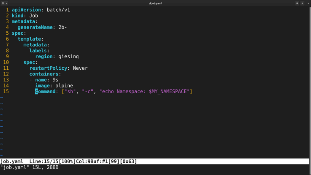The width and height of the screenshot is (311, 175).
Task: Click the 'containers' key
Action: pos(44,74)
